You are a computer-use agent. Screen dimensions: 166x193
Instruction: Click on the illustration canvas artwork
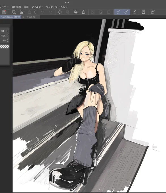pos(89,106)
